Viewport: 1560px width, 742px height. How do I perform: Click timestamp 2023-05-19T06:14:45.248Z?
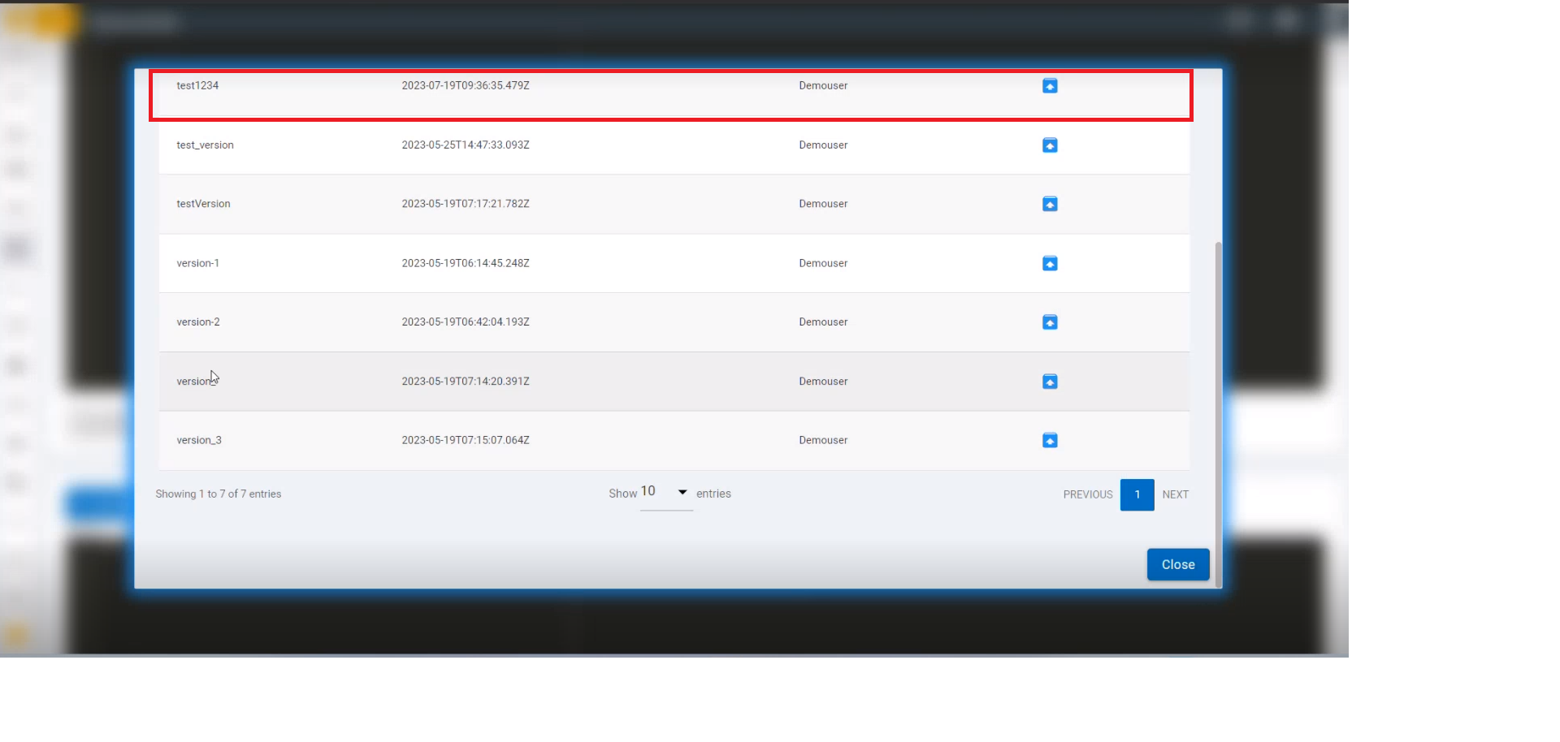[466, 263]
